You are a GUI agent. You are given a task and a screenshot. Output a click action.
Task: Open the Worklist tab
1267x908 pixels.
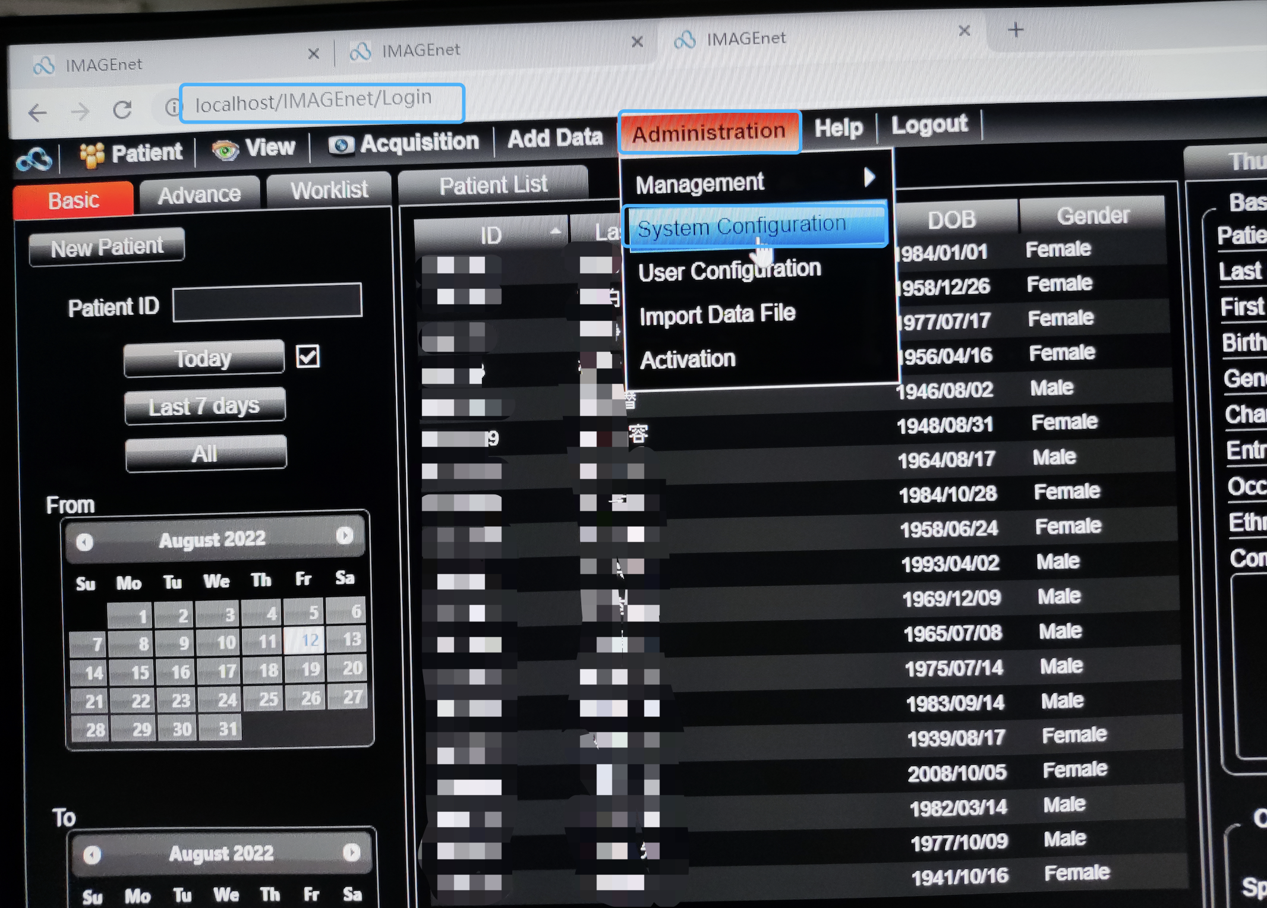[329, 190]
